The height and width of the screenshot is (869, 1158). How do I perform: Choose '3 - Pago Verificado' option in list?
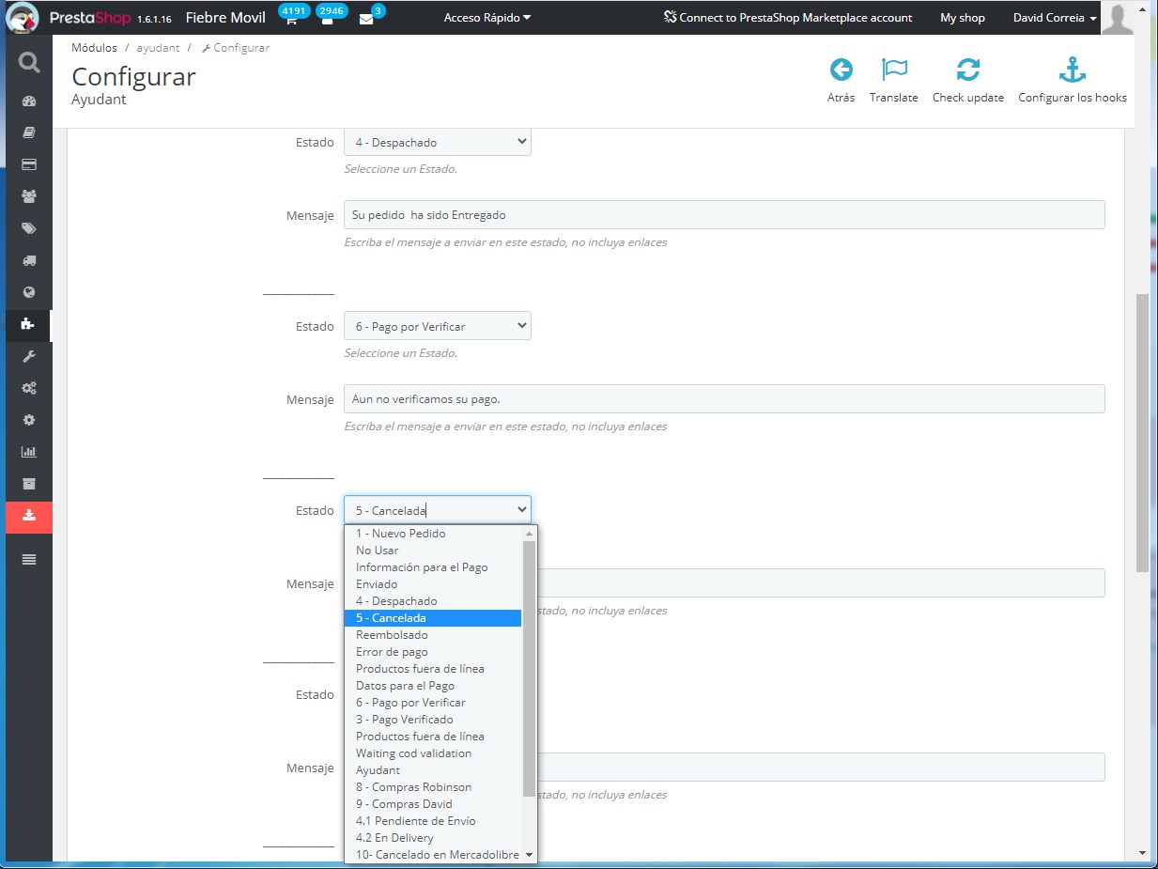404,720
